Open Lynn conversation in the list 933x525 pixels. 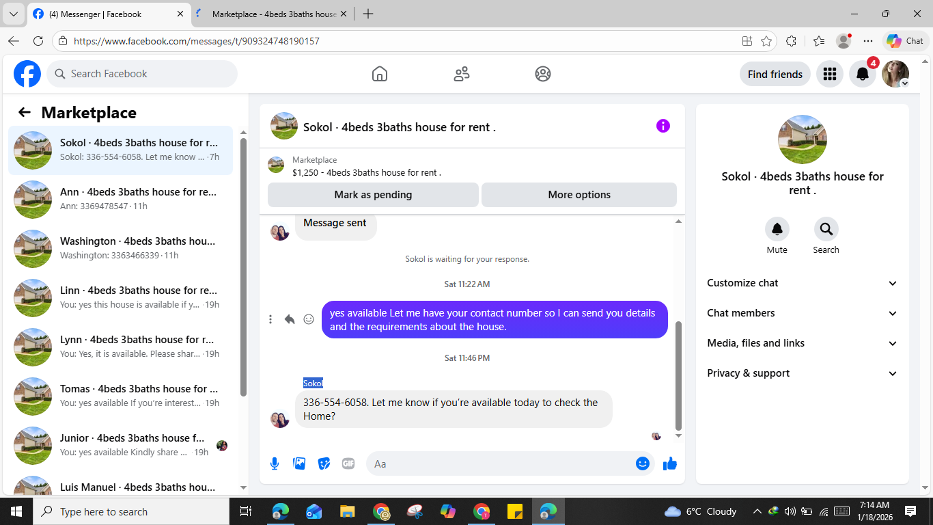coord(120,347)
